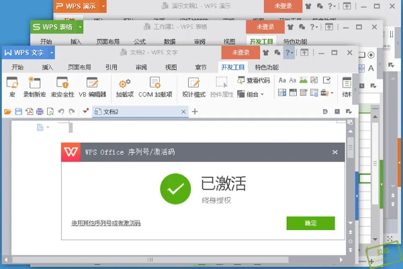Click 录制新宏 record macro icon

34,87
